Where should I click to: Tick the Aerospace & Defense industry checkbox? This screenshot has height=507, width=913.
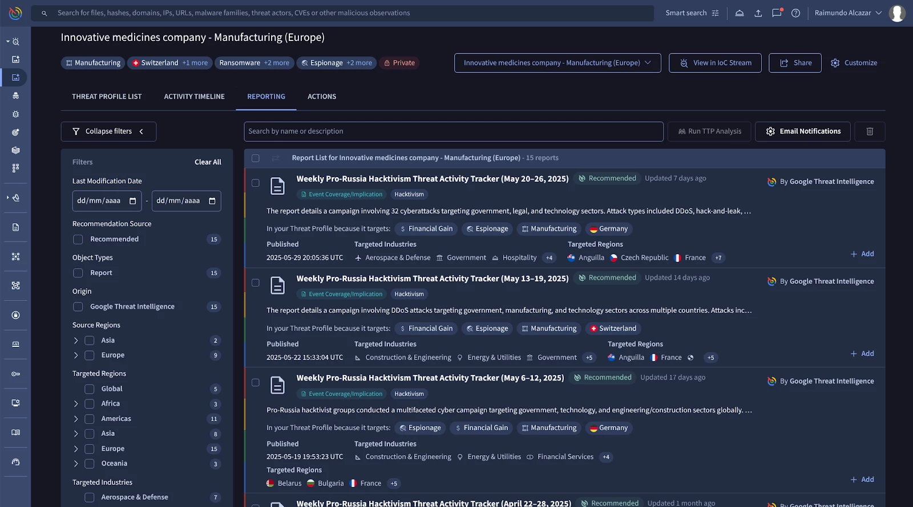(90, 497)
